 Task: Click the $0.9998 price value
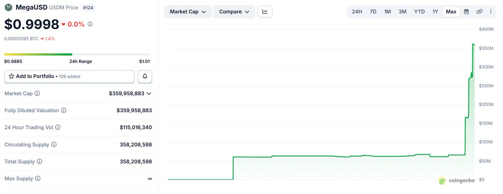point(32,24)
